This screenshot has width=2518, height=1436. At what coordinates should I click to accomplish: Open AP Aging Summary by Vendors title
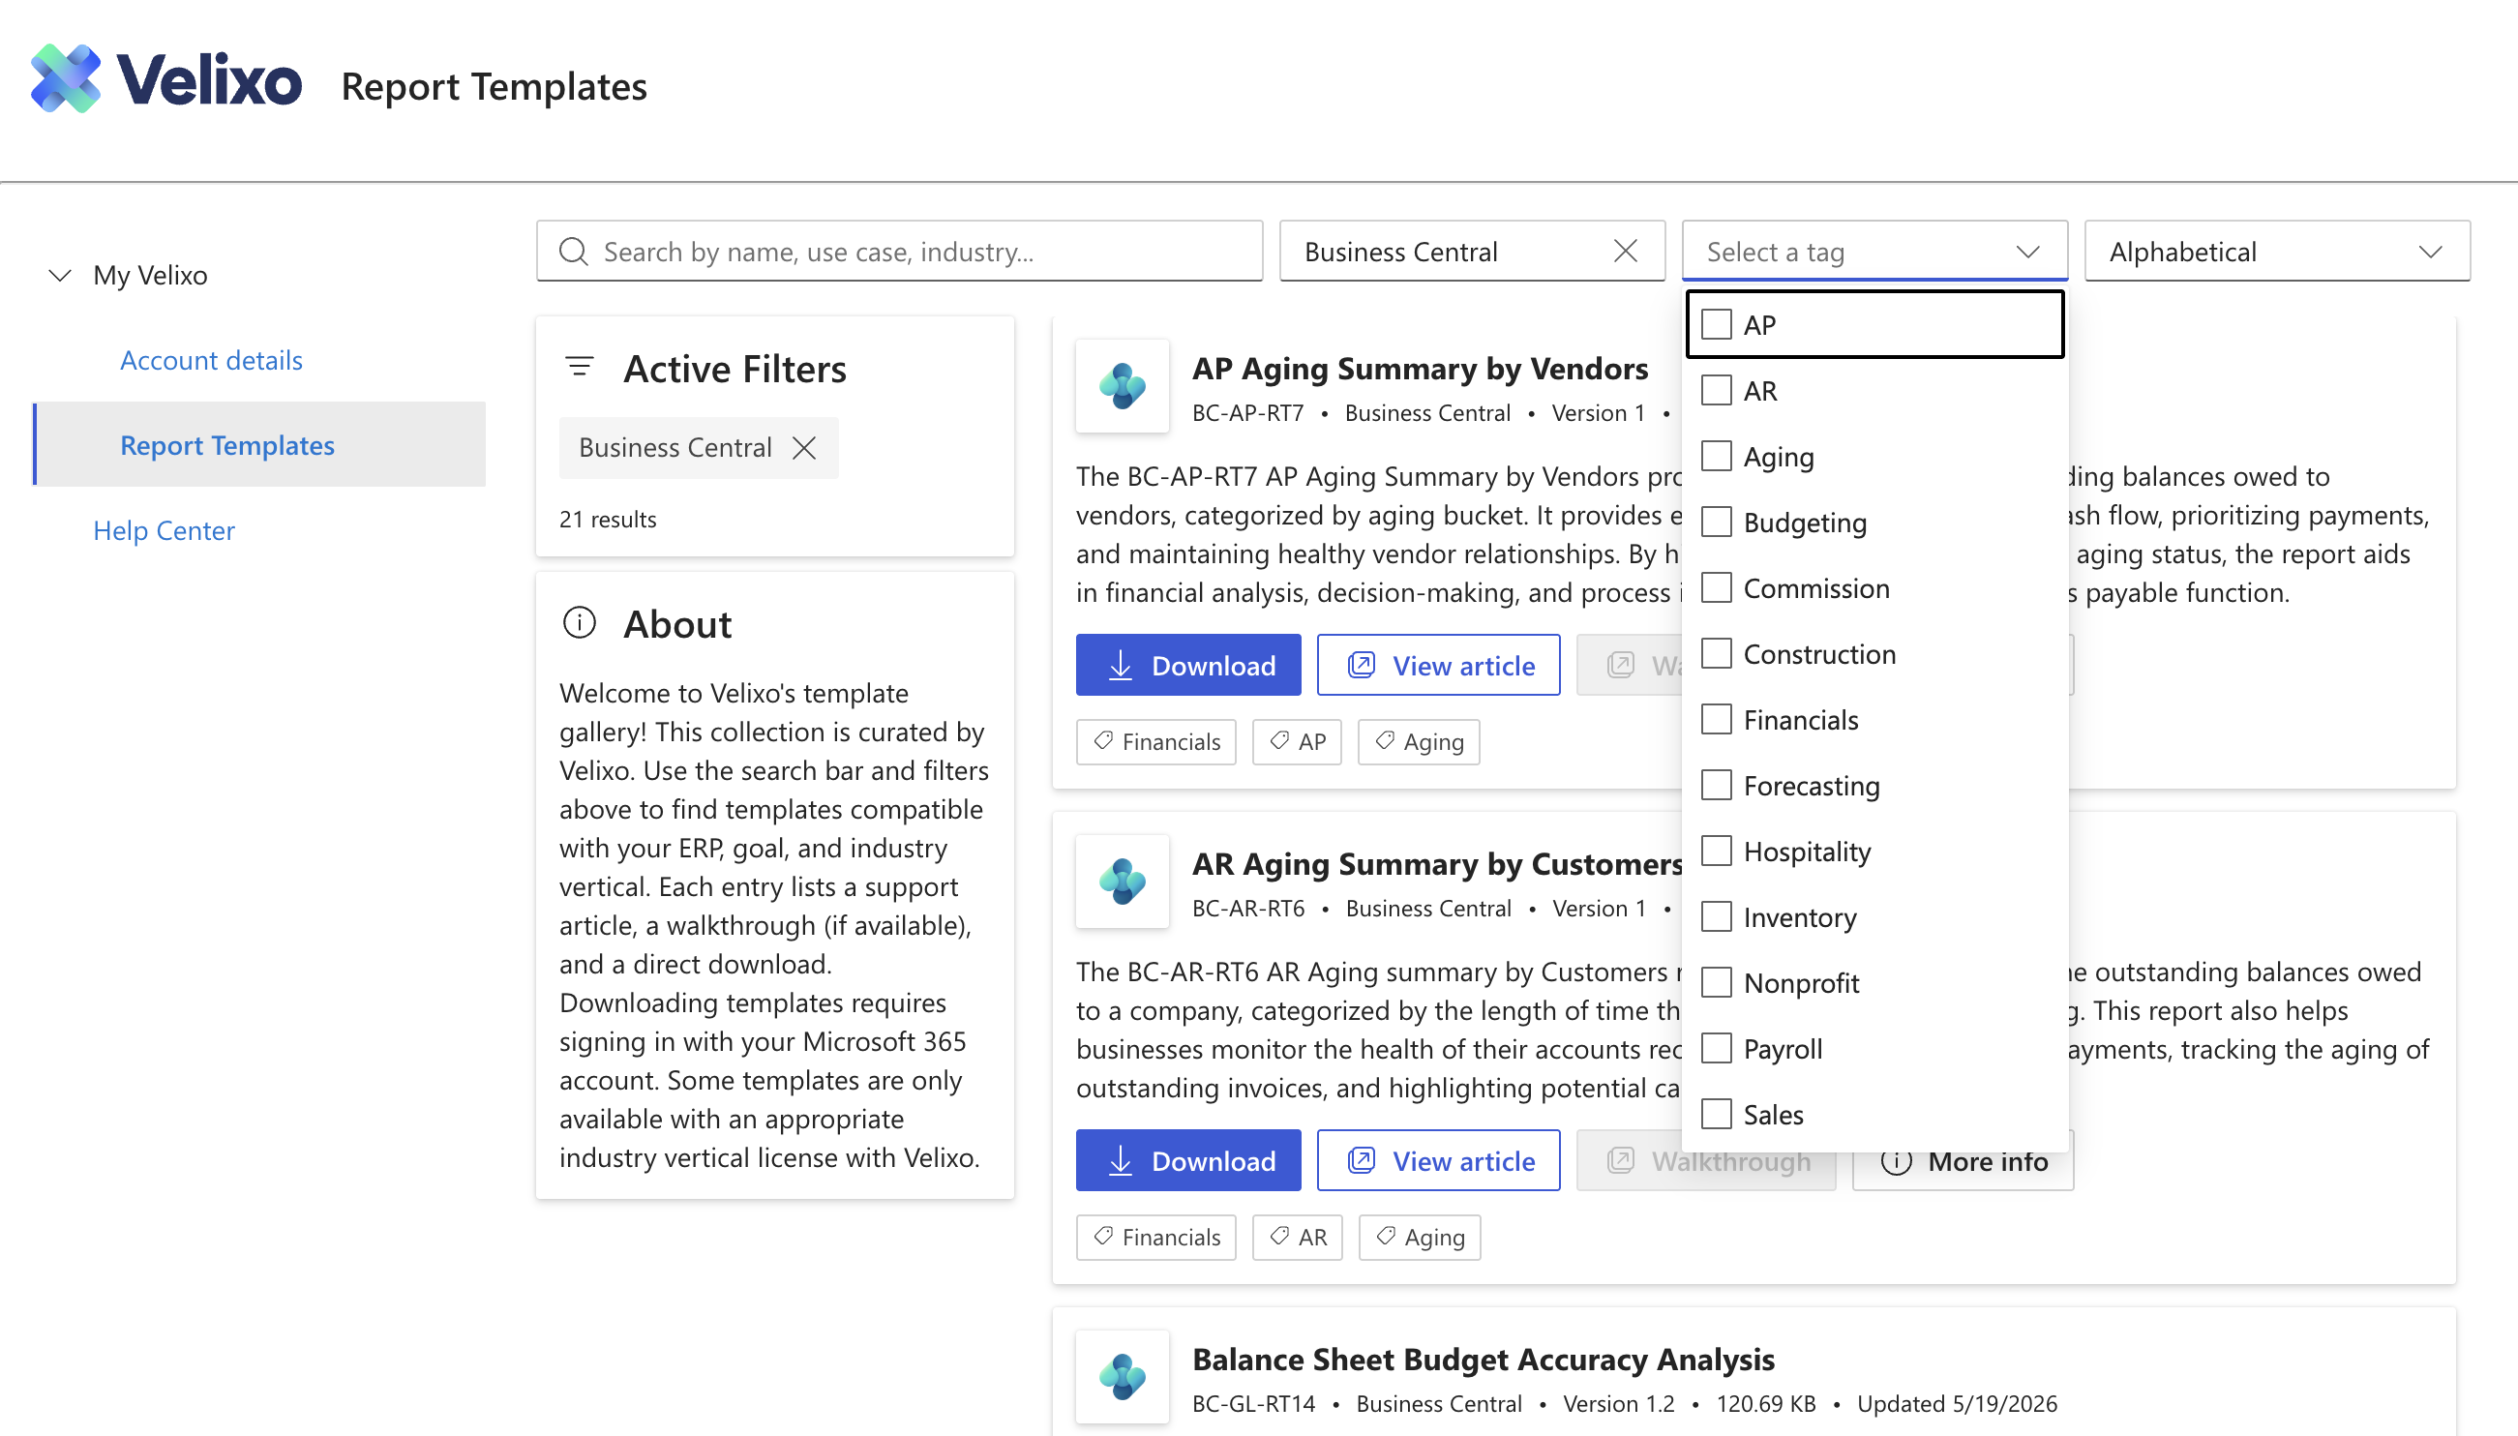tap(1420, 369)
